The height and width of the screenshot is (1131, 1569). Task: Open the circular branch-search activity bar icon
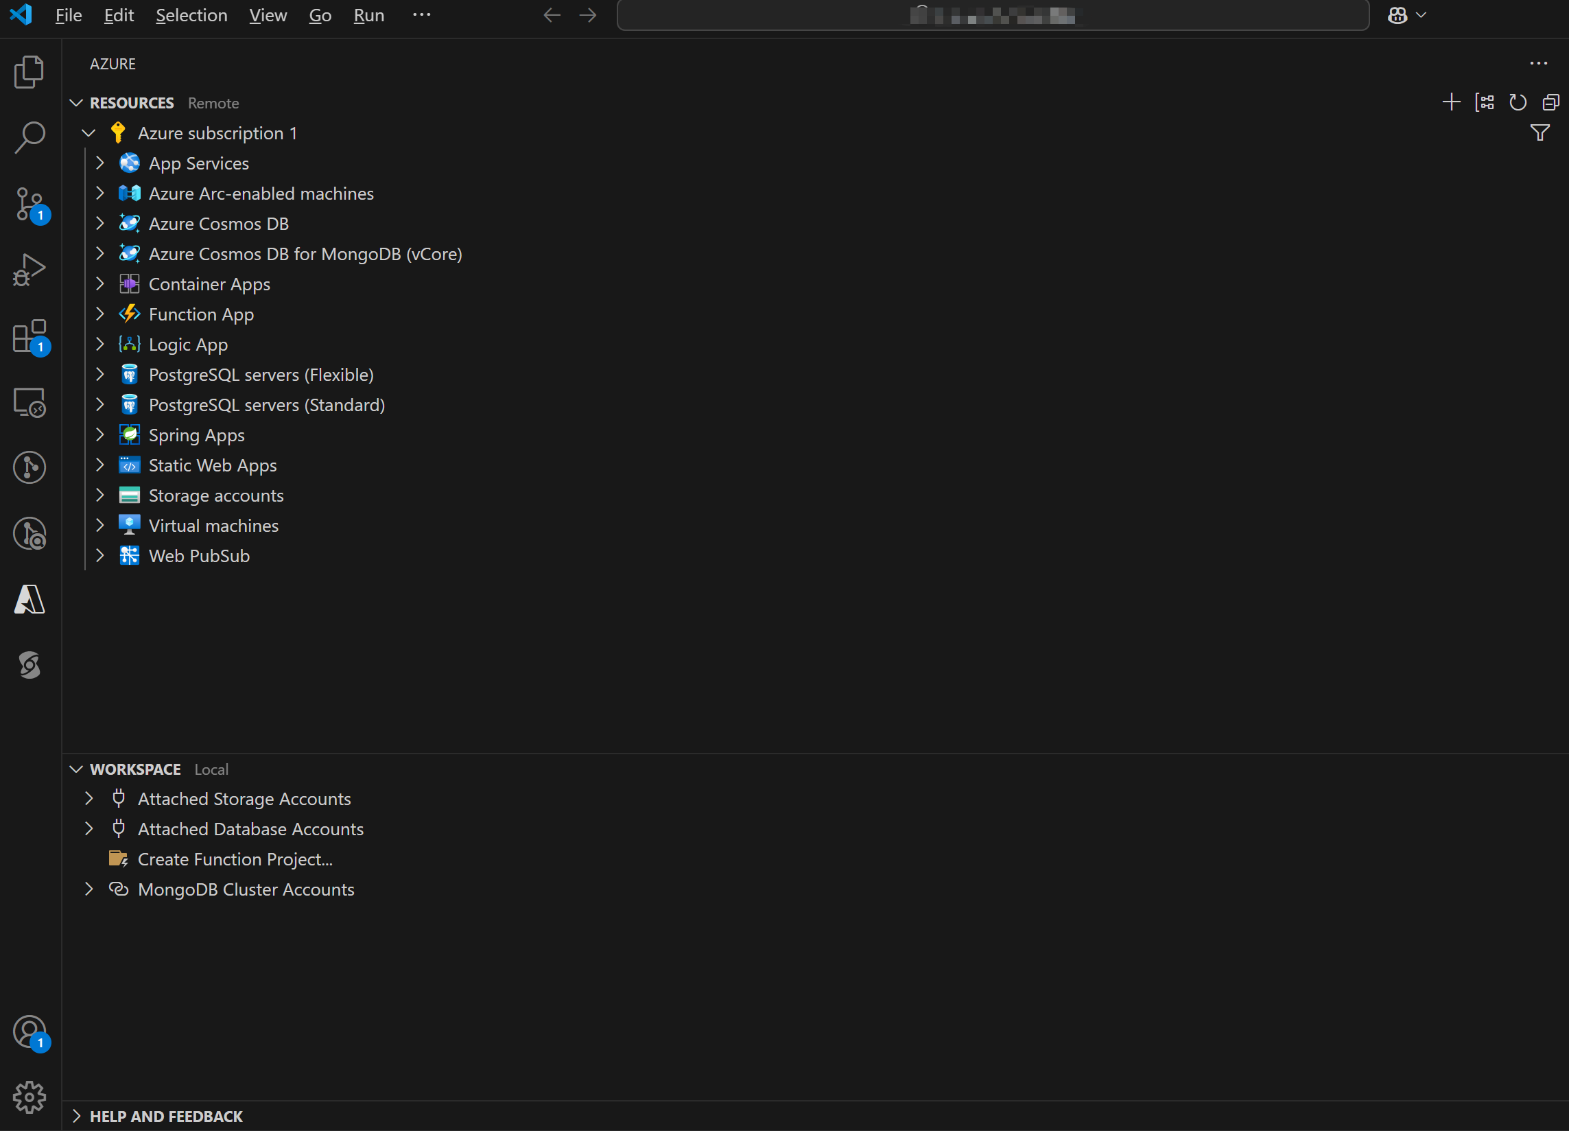29,534
